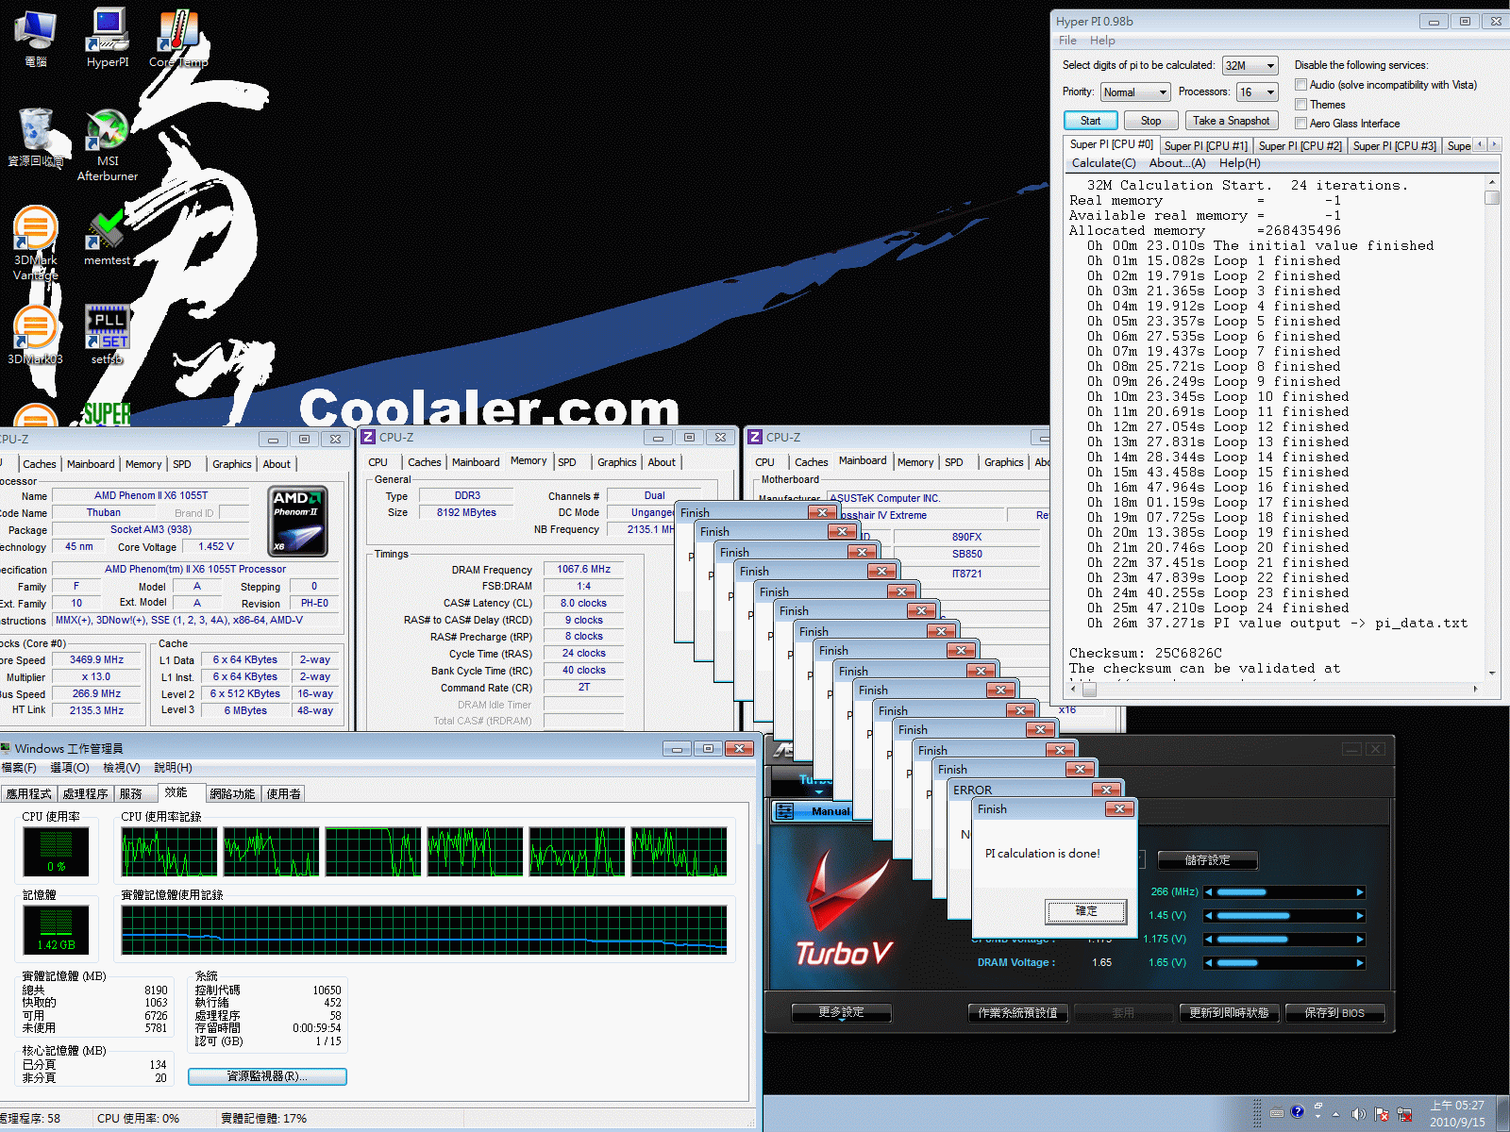This screenshot has height=1132, width=1510.
Task: Click the Stop button in Hyper PI
Action: tap(1150, 121)
